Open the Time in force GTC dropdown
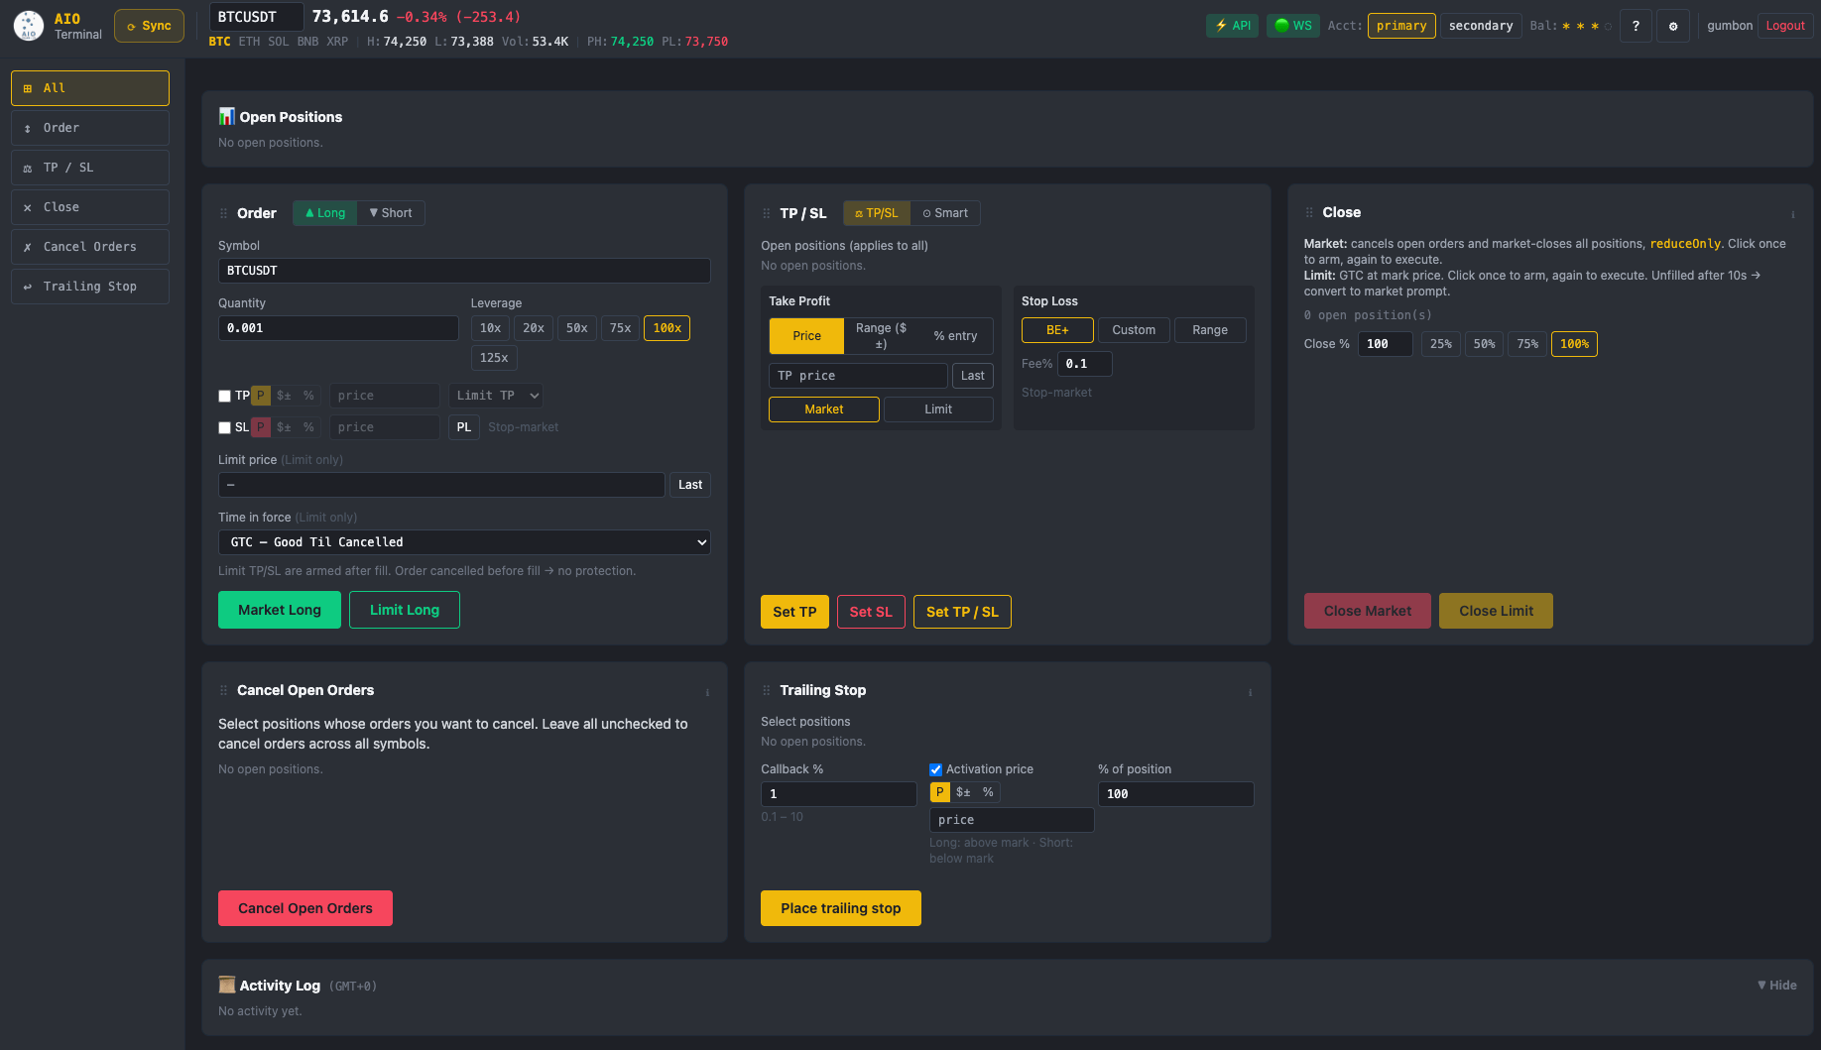 [464, 542]
